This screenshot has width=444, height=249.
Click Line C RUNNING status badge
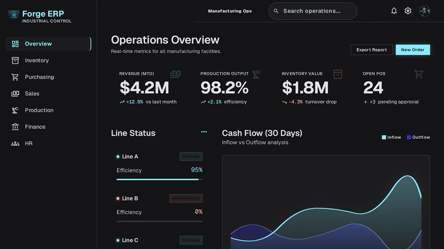point(191,241)
